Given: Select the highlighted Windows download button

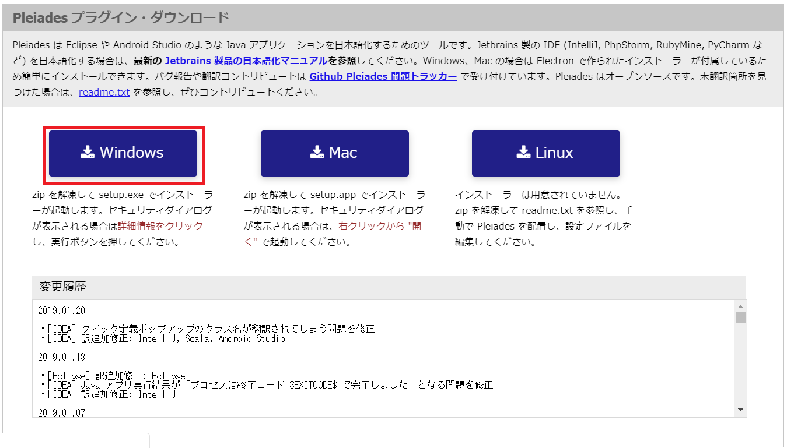Looking at the screenshot, I should point(123,152).
